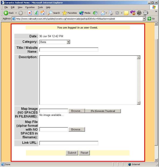Viewport: 159px width, 167px height.
Task: Open the Search pane in toolbar
Action: [54, 13]
